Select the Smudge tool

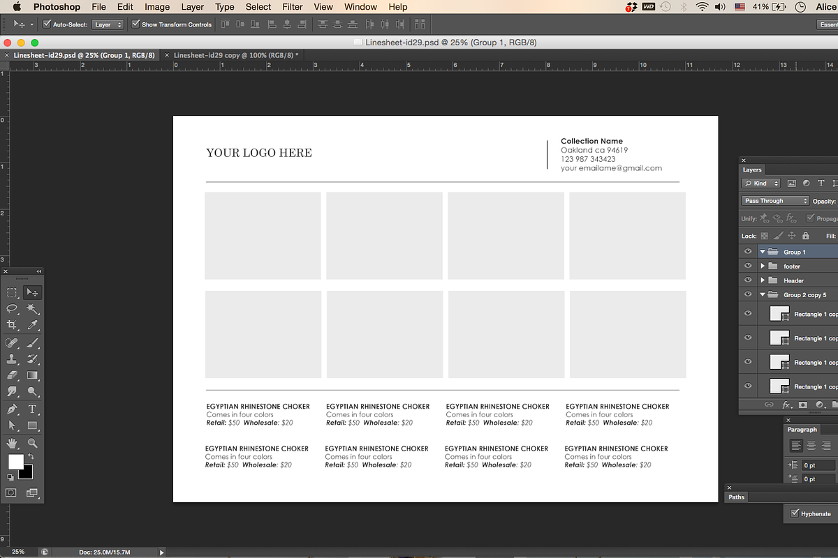(x=12, y=392)
